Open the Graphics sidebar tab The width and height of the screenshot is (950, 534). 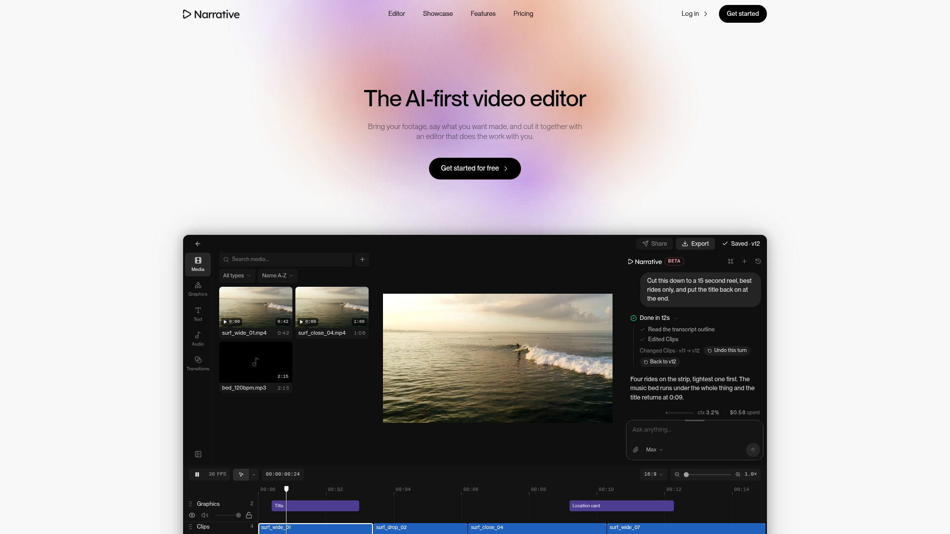point(198,289)
